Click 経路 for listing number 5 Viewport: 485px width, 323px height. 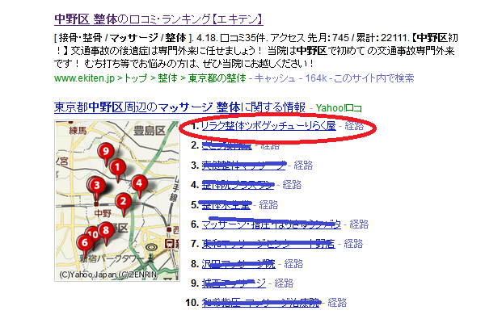point(268,204)
